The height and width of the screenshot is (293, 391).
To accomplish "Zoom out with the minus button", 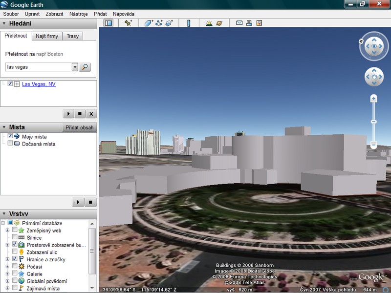I will [373, 145].
